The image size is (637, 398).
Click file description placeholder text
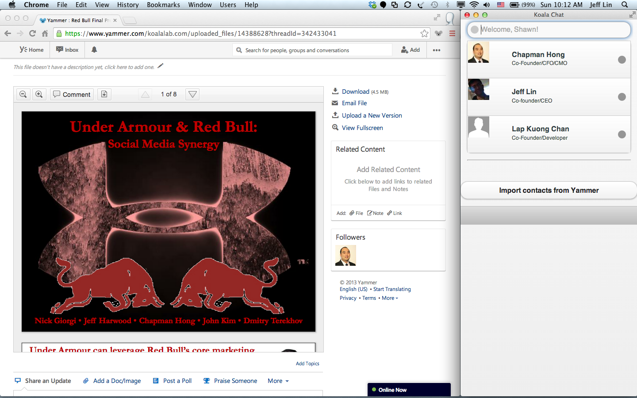pyautogui.click(x=84, y=67)
